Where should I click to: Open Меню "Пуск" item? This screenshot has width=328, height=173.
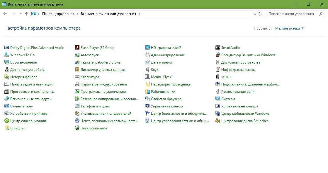click(x=162, y=77)
